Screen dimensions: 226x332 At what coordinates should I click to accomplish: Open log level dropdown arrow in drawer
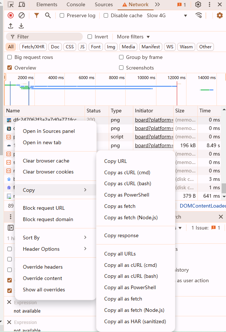coord(180,228)
